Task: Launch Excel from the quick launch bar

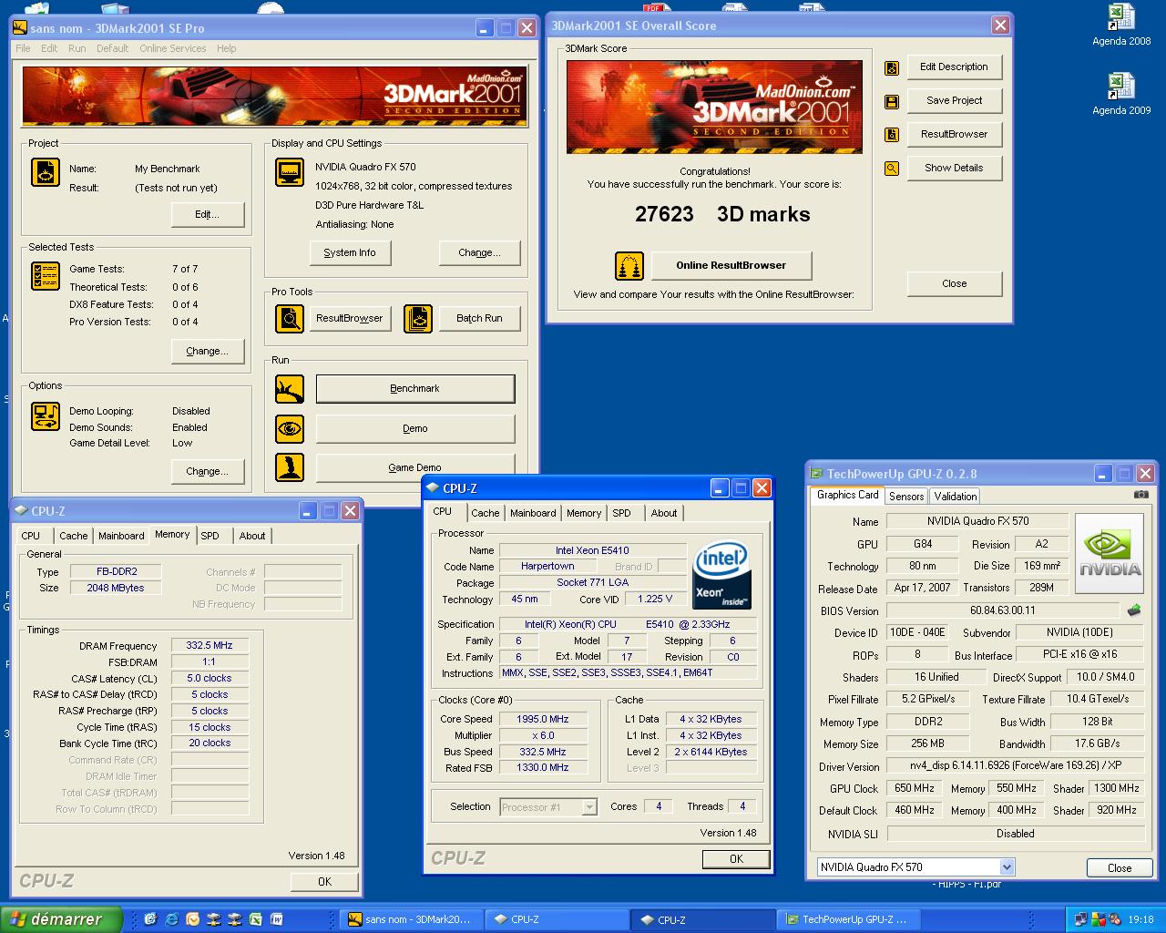Action: [x=255, y=919]
